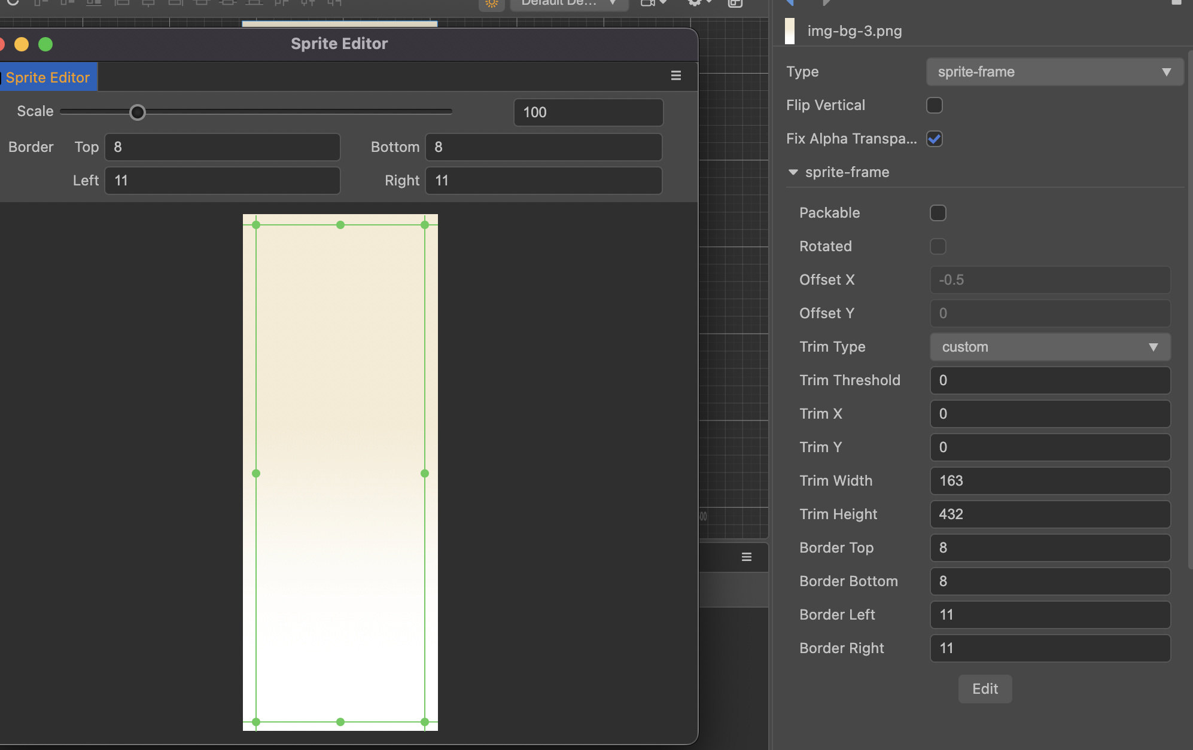Open the lower panel hamburger menu
The height and width of the screenshot is (750, 1193).
747,557
